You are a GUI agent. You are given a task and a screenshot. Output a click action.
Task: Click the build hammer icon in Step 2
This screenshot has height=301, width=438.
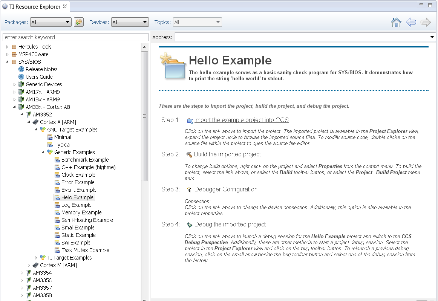pyautogui.click(x=189, y=154)
